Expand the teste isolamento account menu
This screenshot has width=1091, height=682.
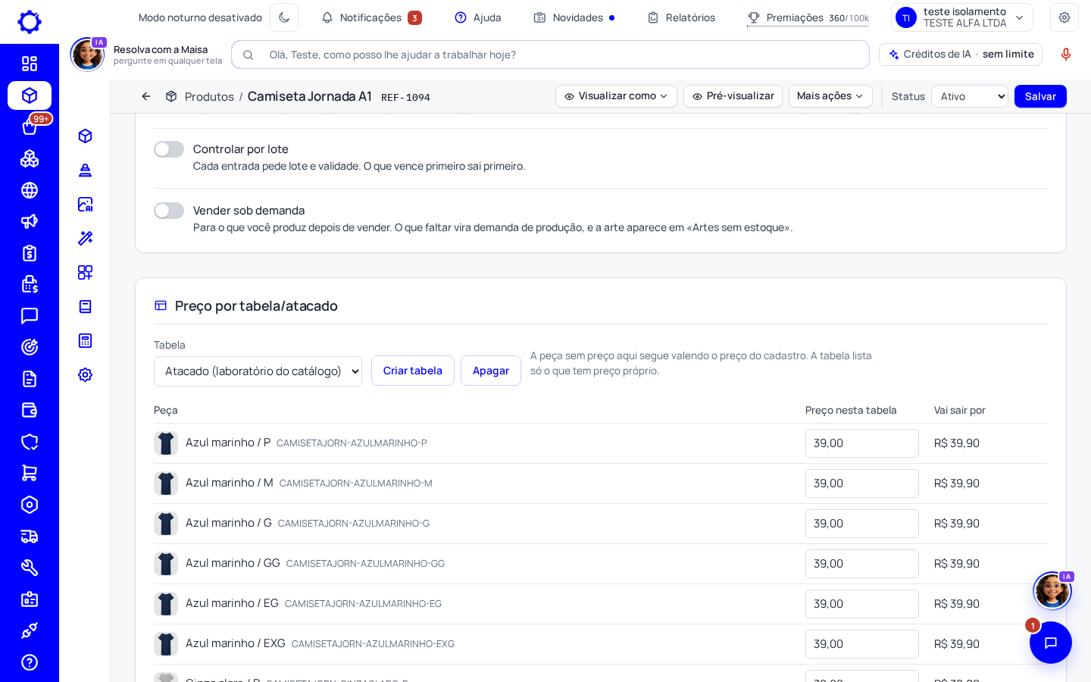(x=962, y=17)
